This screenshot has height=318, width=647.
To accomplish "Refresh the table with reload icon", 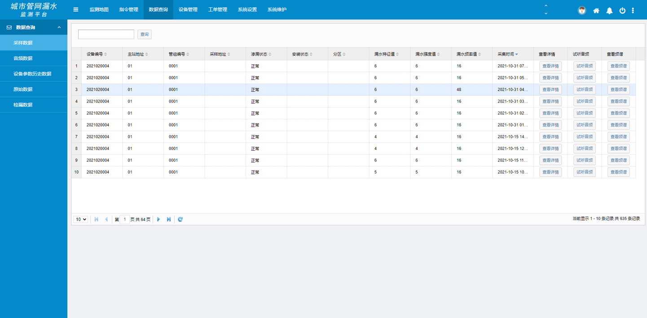I will (x=180, y=219).
